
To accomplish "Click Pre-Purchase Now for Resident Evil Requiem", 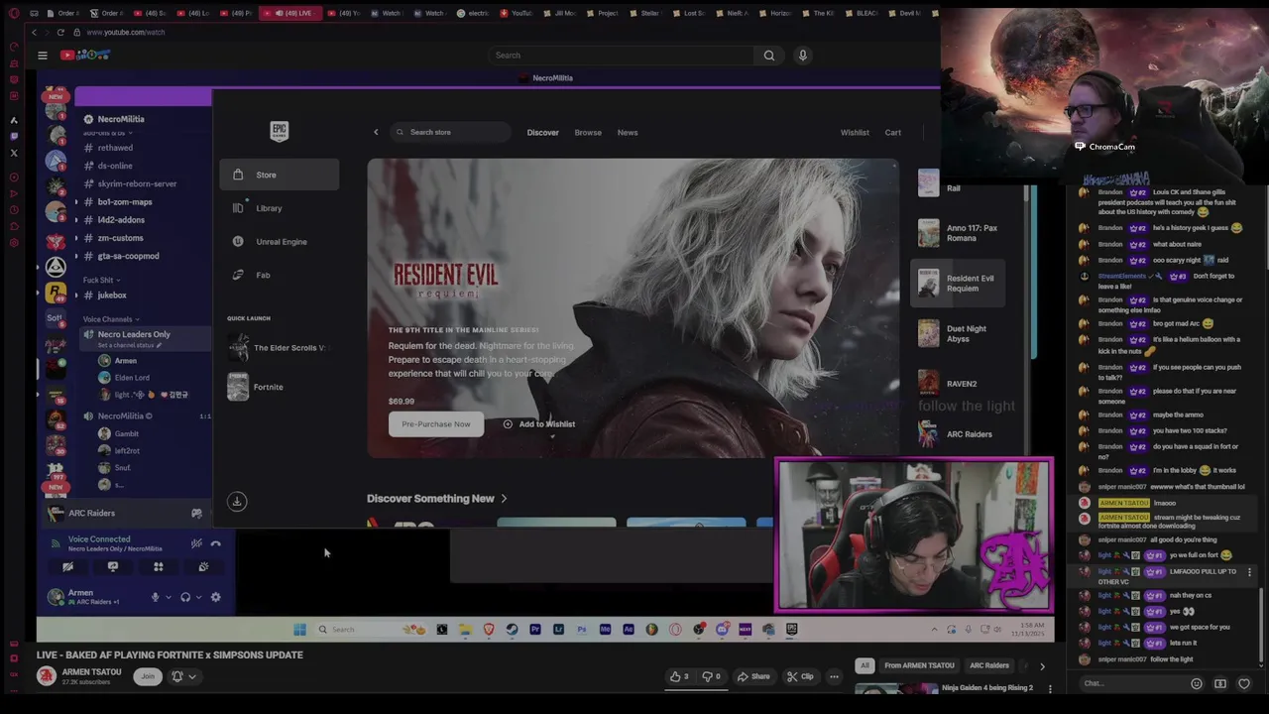I will (436, 424).
